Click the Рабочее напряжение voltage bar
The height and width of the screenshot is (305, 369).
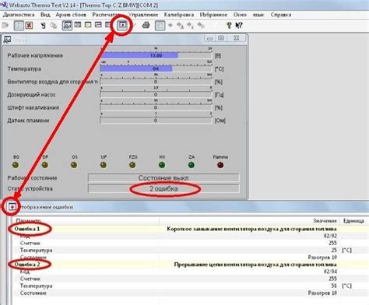point(156,55)
